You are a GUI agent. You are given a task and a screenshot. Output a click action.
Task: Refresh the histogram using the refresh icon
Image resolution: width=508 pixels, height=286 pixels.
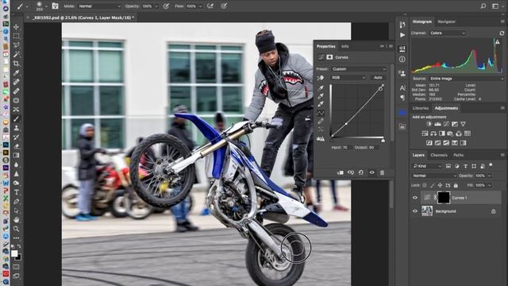tap(502, 33)
